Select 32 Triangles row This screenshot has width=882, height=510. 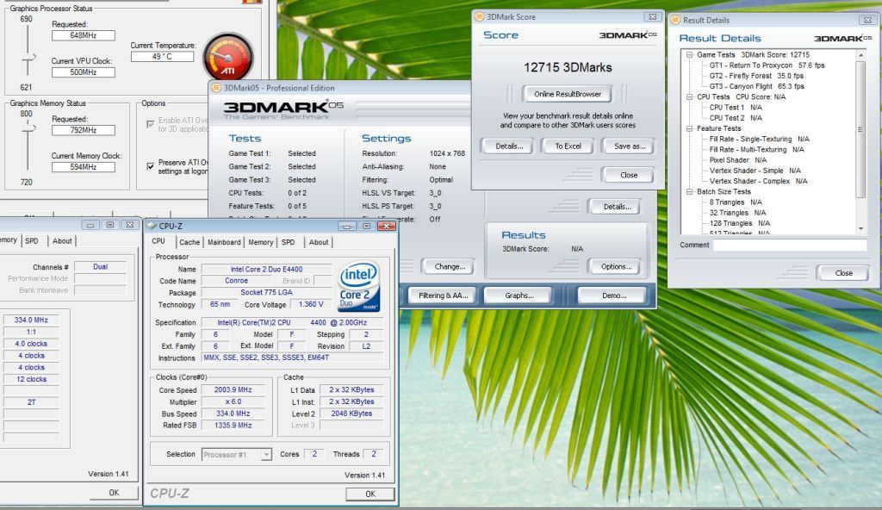coord(737,213)
